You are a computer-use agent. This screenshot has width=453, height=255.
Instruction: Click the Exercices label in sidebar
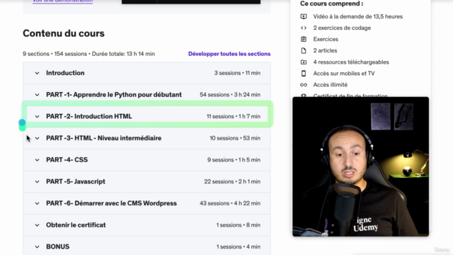(326, 39)
